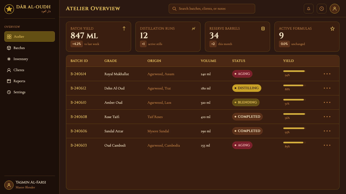The width and height of the screenshot is (346, 194).
Task: Select the Dehn Al Oud grade cell
Action: (x=114, y=88)
